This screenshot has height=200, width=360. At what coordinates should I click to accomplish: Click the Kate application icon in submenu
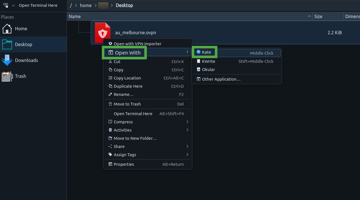tap(199, 52)
